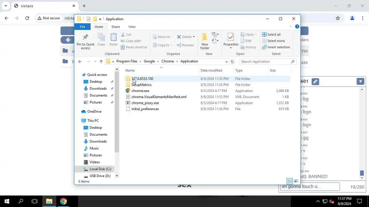Click Chrome icon in taskbar
The height and width of the screenshot is (207, 369).
[63, 201]
